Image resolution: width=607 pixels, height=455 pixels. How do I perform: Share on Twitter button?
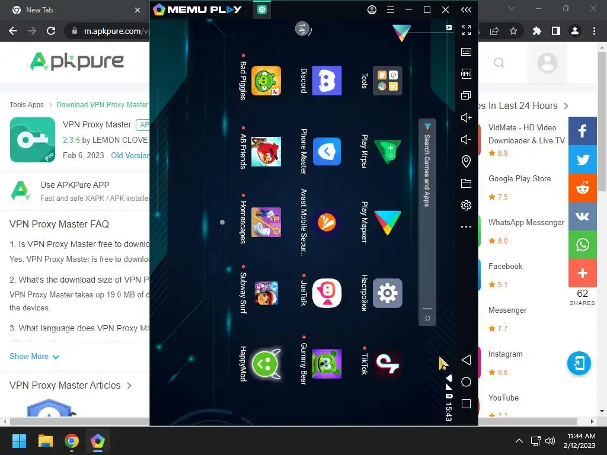click(x=582, y=159)
